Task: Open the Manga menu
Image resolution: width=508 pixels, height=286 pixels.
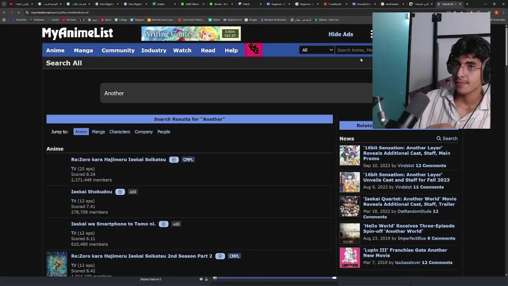Action: (x=83, y=50)
